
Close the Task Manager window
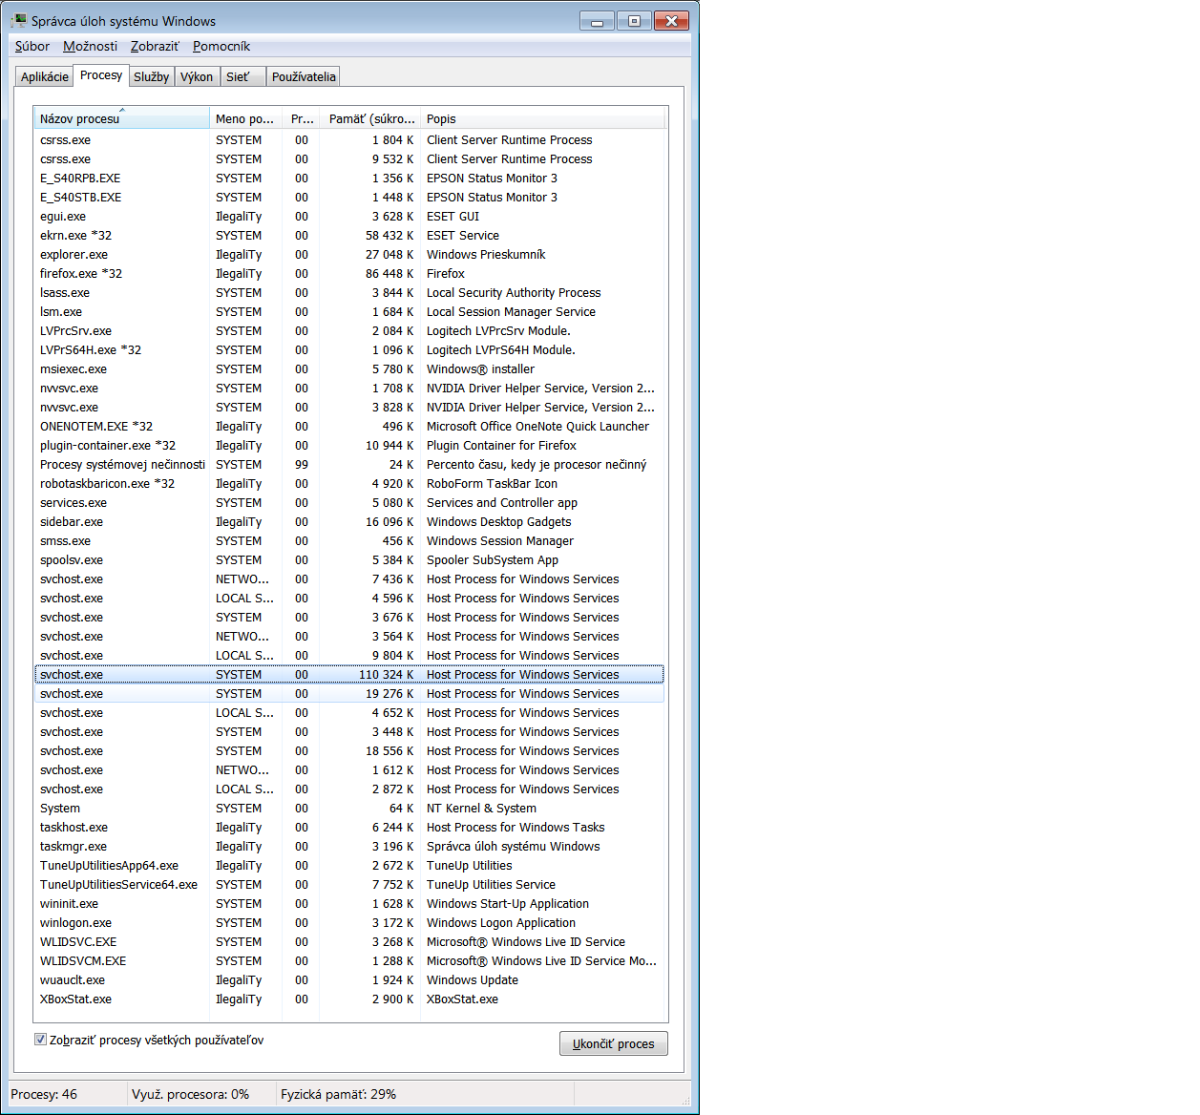(x=671, y=21)
